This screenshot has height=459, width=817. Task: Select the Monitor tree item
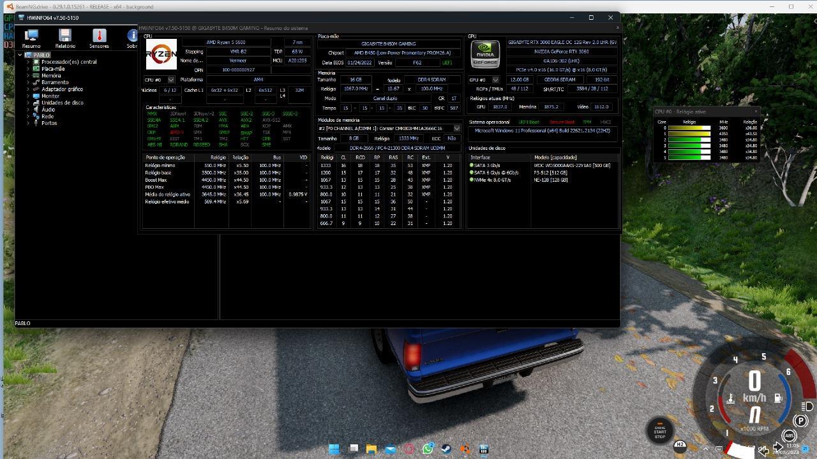pos(50,96)
